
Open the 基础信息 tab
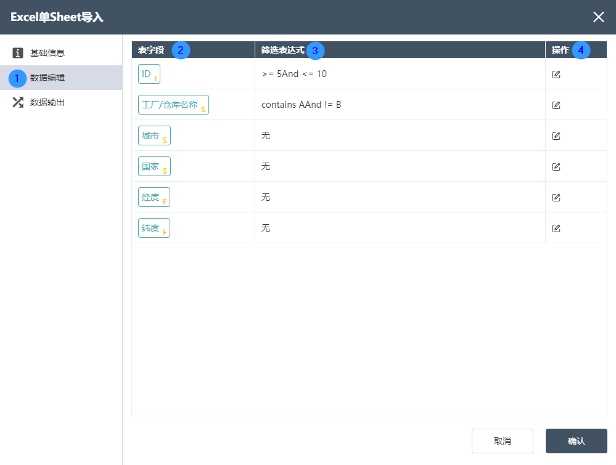click(61, 53)
